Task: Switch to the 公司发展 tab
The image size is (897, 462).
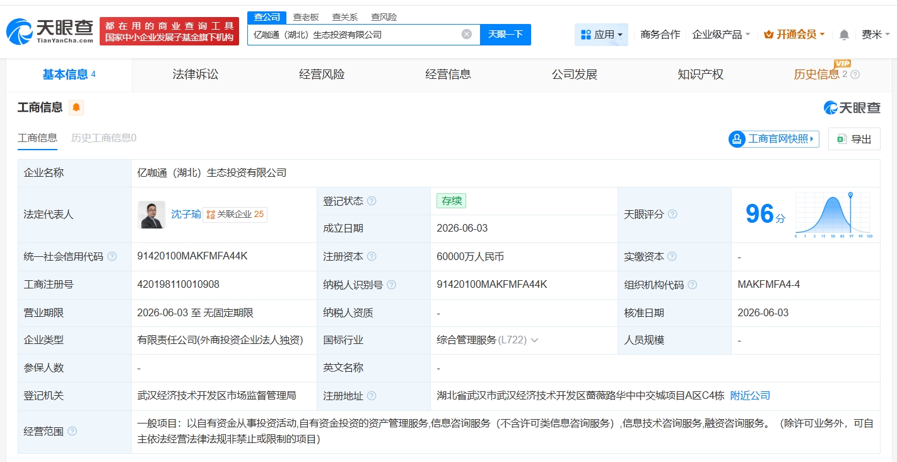Action: click(574, 74)
